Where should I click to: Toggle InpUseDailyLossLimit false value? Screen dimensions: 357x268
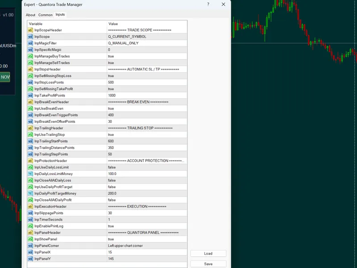[147, 167]
